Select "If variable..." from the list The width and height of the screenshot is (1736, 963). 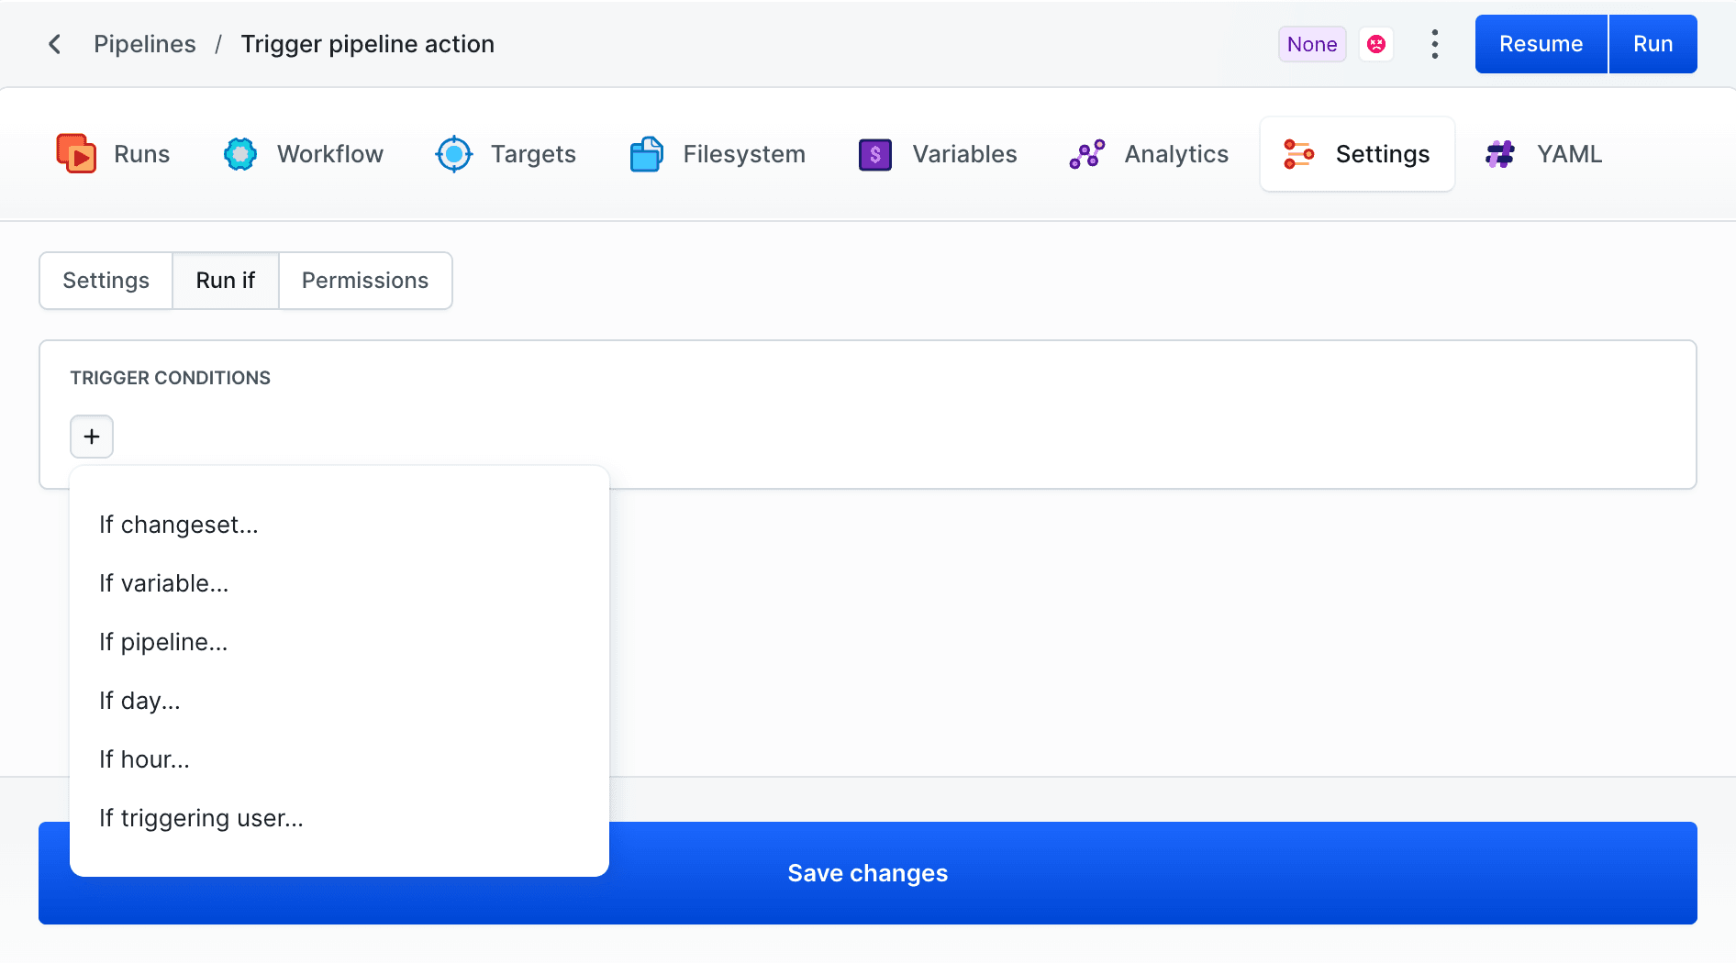coord(164,583)
